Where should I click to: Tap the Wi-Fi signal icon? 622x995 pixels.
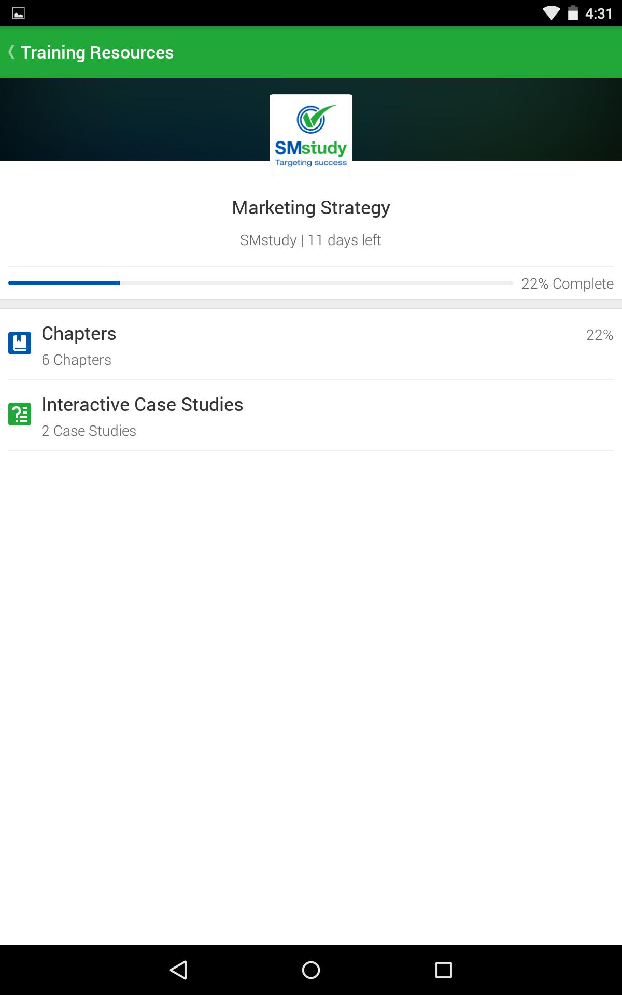click(551, 13)
